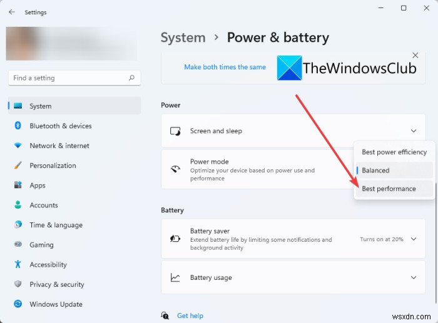The image size is (438, 323).
Task: Go to Network & internet settings
Action: pyautogui.click(x=74, y=146)
